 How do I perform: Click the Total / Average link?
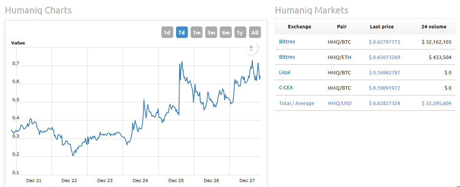(x=297, y=103)
